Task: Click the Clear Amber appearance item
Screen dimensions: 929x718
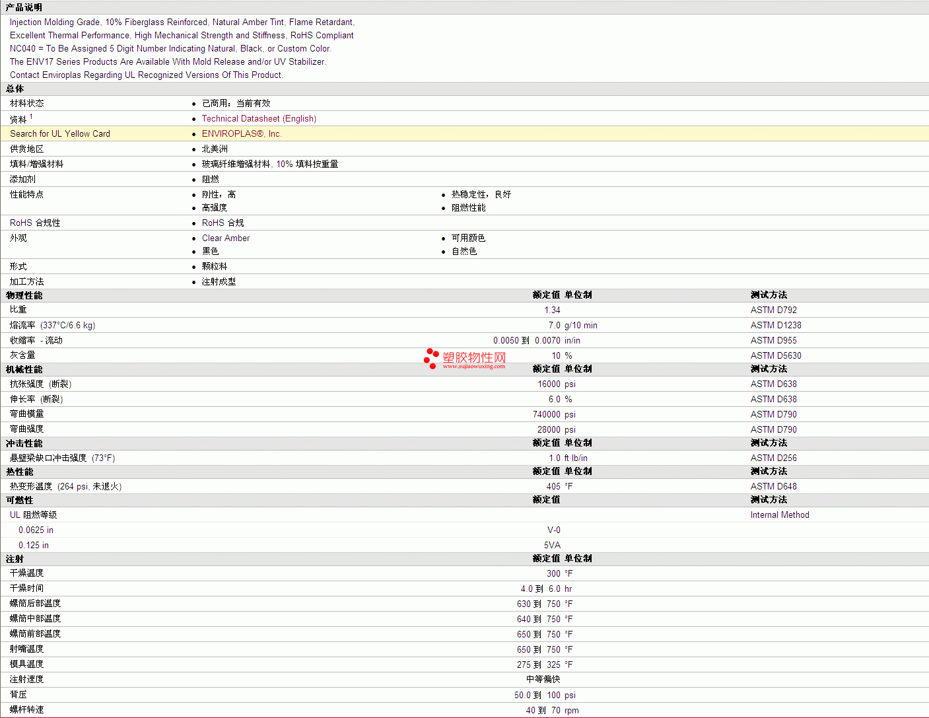Action: tap(225, 238)
